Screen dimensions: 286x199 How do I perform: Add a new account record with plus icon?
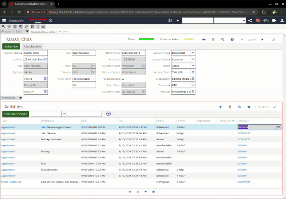click(204, 39)
